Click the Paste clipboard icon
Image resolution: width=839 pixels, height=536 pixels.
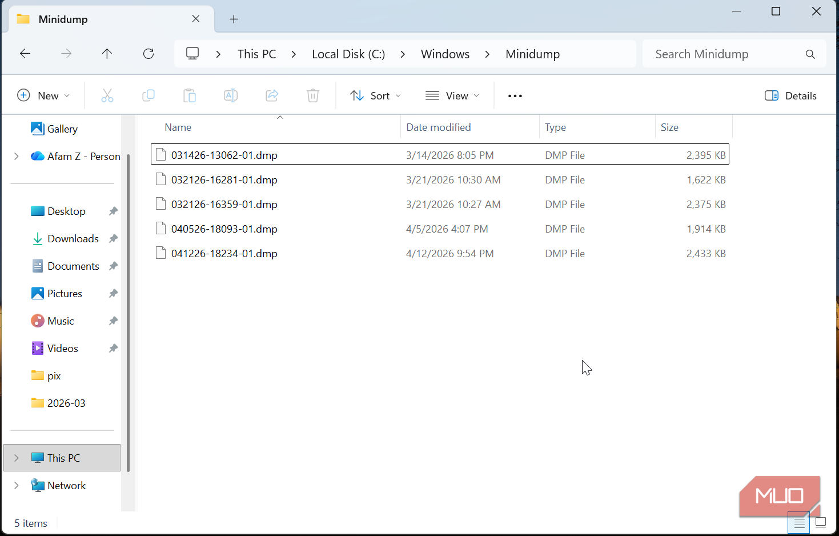pyautogui.click(x=190, y=95)
